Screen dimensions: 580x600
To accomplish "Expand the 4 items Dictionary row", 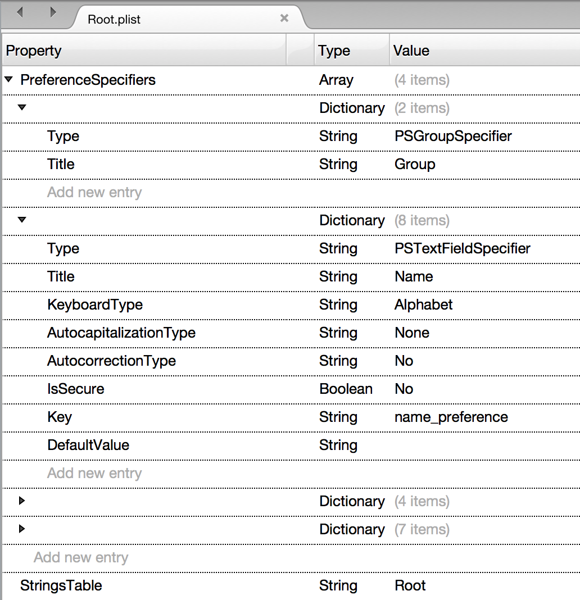I will [22, 501].
